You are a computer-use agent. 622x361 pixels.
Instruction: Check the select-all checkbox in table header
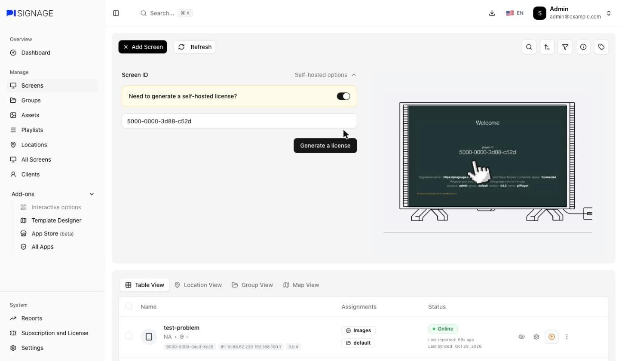click(x=129, y=306)
